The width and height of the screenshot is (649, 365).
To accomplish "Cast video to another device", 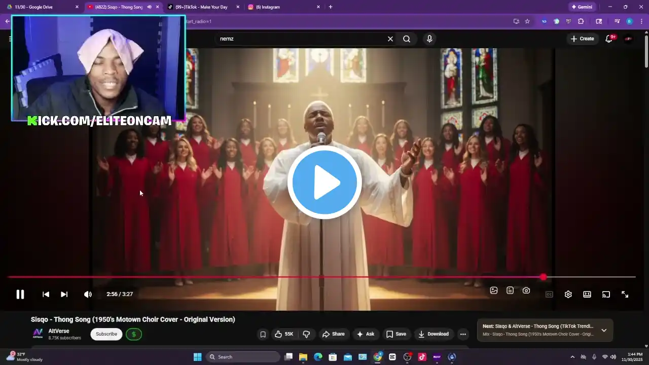I will click(606, 295).
